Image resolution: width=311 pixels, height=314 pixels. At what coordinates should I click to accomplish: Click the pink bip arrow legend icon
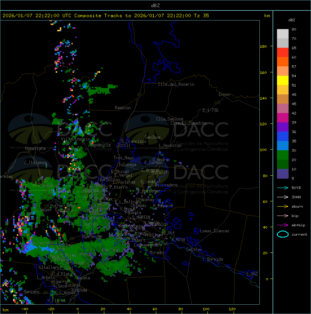(x=283, y=216)
